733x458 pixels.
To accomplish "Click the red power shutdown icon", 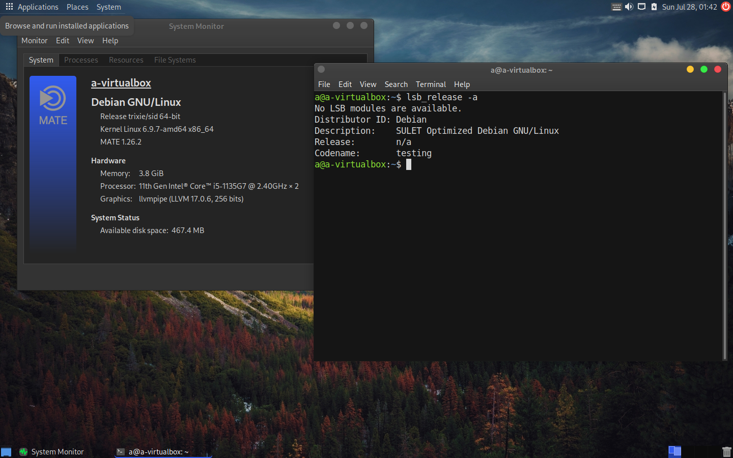I will pyautogui.click(x=726, y=7).
